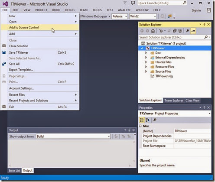Image resolution: width=215 pixels, height=182 pixels.
Task: Pin the Output panel
Action: click(x=130, y=130)
